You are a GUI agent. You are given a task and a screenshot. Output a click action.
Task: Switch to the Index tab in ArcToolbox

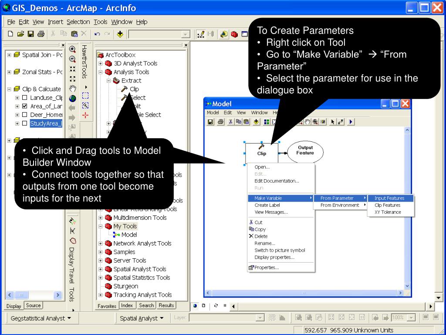(127, 305)
